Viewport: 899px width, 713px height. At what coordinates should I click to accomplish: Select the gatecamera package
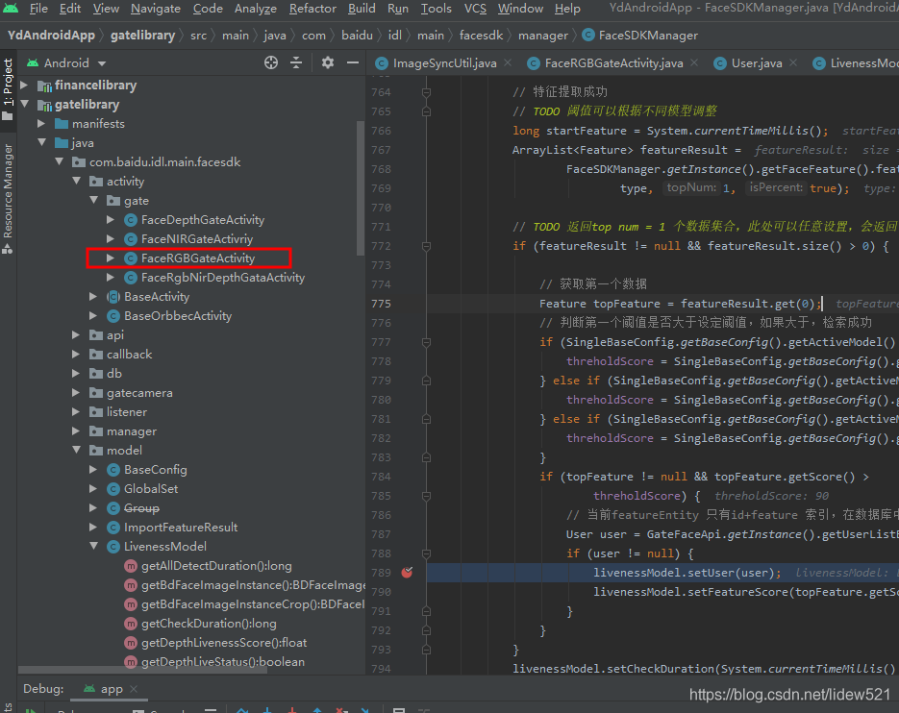(x=139, y=393)
